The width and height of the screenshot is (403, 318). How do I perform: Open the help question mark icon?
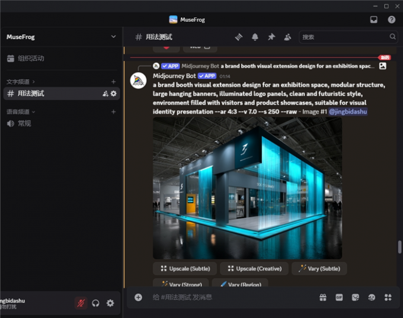coord(391,20)
